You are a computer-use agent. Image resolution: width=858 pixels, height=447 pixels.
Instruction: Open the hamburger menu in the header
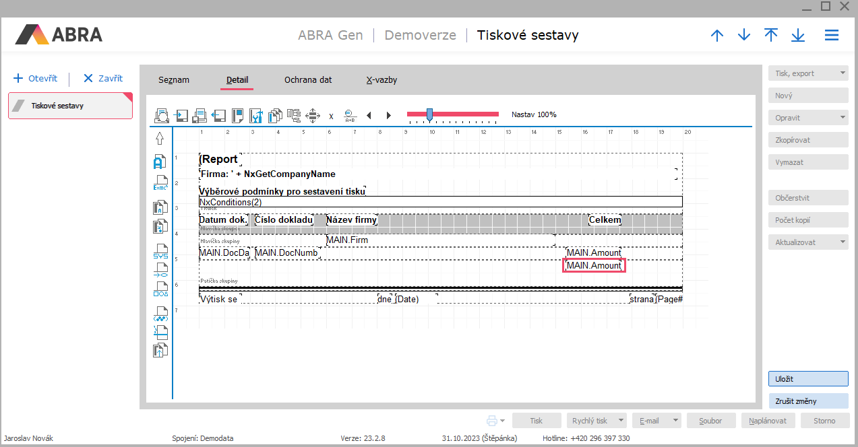point(832,35)
